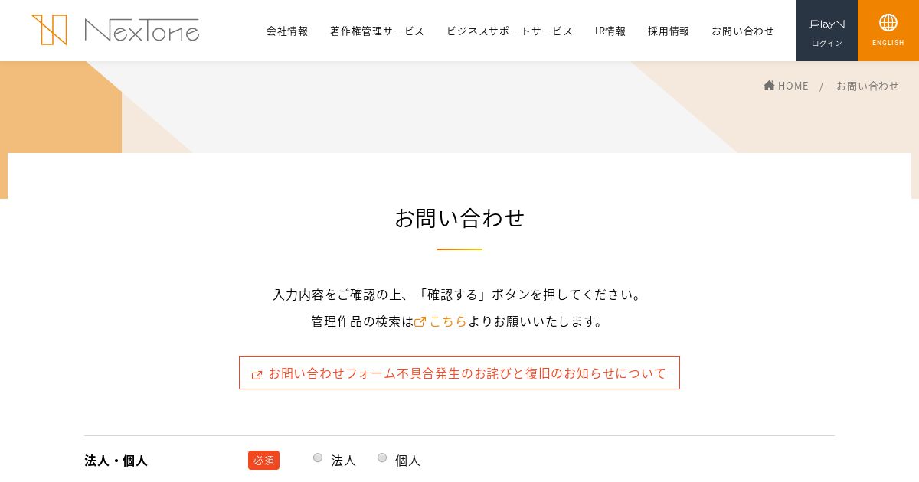919x482 pixels.
Task: Follow the こちら search link
Action: click(x=448, y=321)
